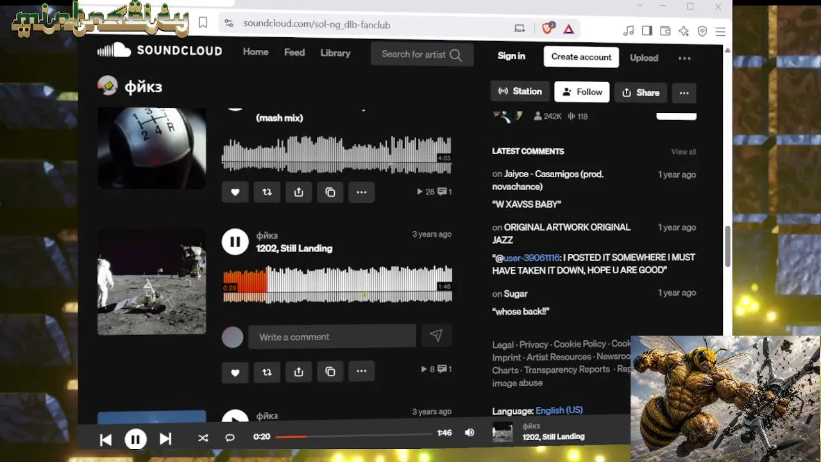Open the ORIGINAL ARTWORK ORIGINAL JAZZ link
Screen dimensions: 821x462
pyautogui.click(x=561, y=234)
